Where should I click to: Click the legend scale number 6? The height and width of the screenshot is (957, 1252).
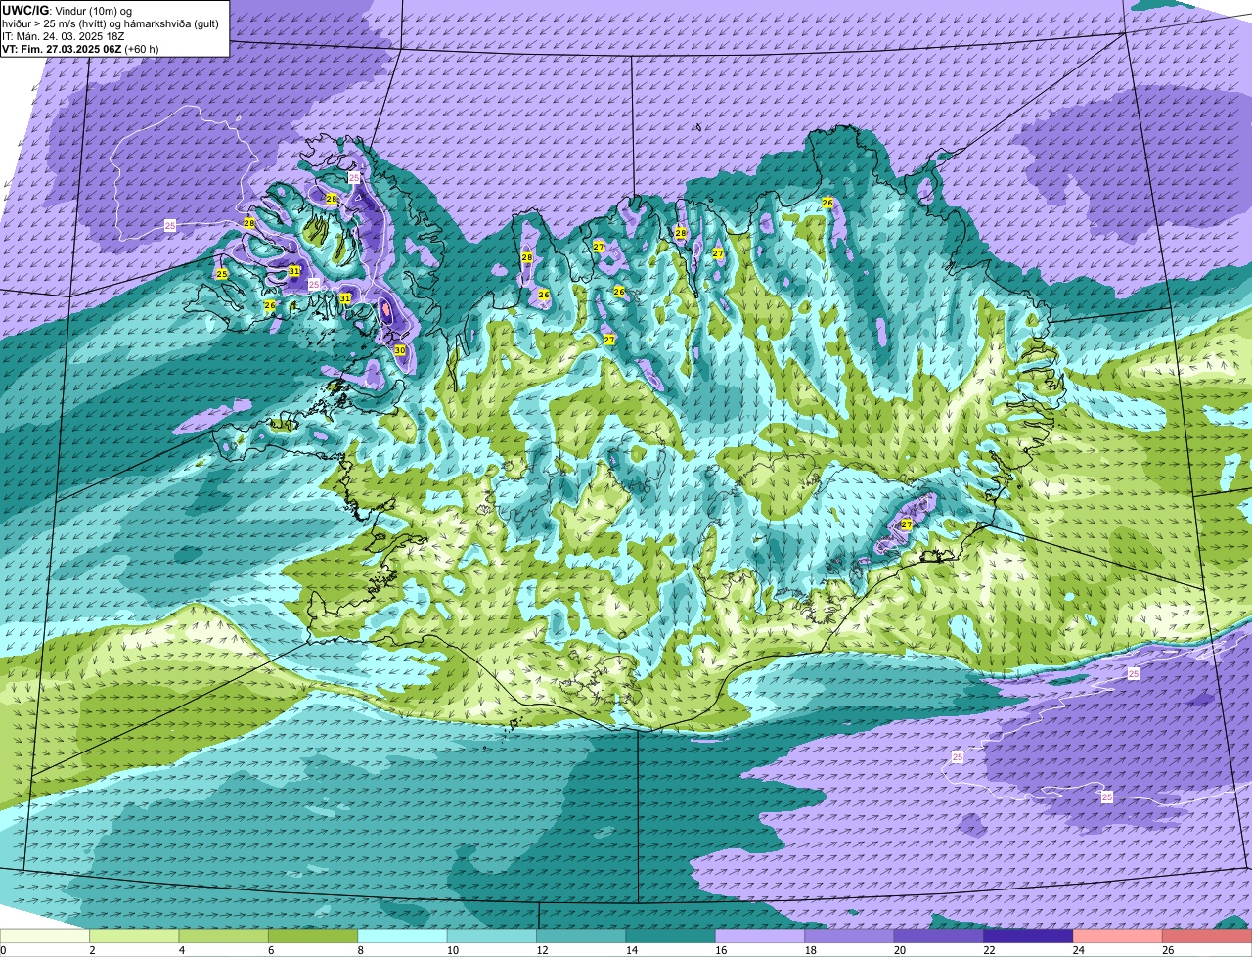(270, 950)
